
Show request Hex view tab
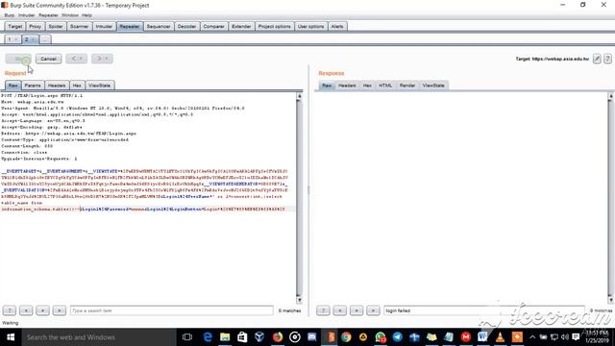click(77, 86)
